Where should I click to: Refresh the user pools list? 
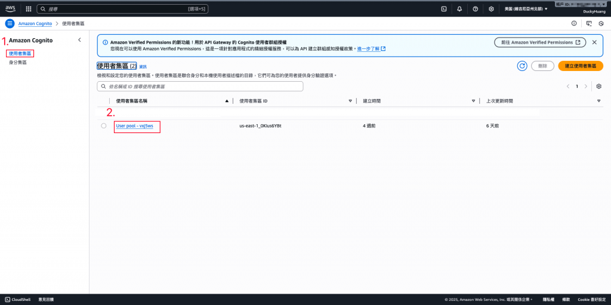[522, 66]
